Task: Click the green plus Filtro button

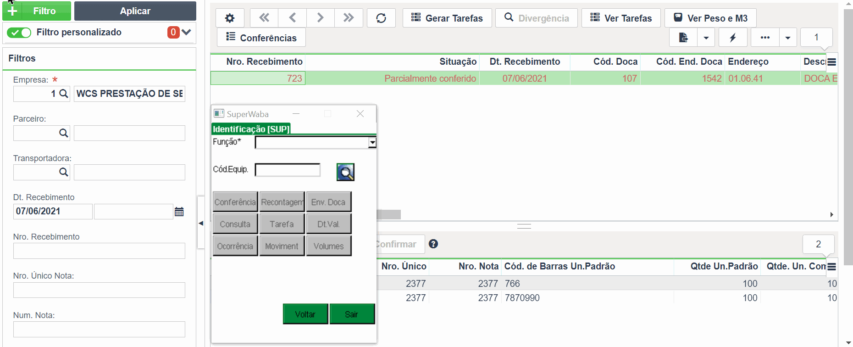Action: click(37, 11)
